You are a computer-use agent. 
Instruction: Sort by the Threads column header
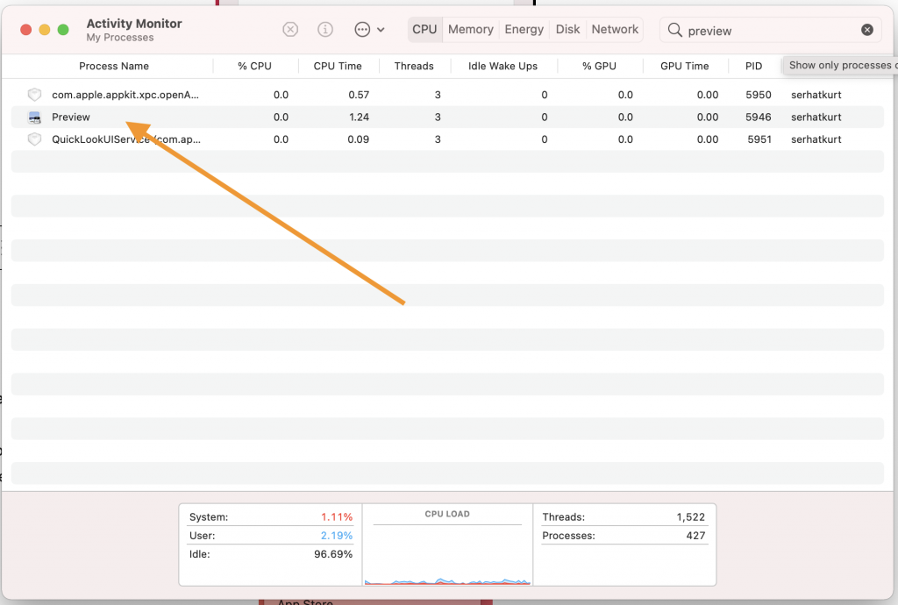pos(414,66)
